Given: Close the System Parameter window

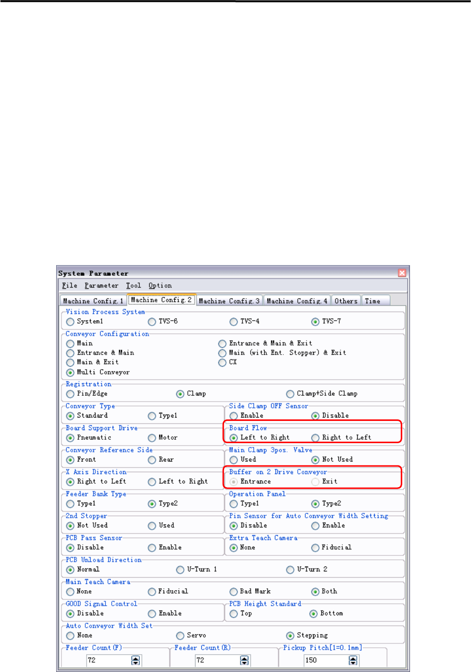Looking at the screenshot, I should click(x=402, y=273).
